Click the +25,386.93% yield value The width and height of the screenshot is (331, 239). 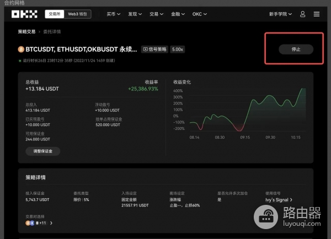(143, 89)
